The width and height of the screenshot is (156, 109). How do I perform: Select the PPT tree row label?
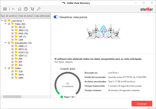pyautogui.click(x=20, y=62)
